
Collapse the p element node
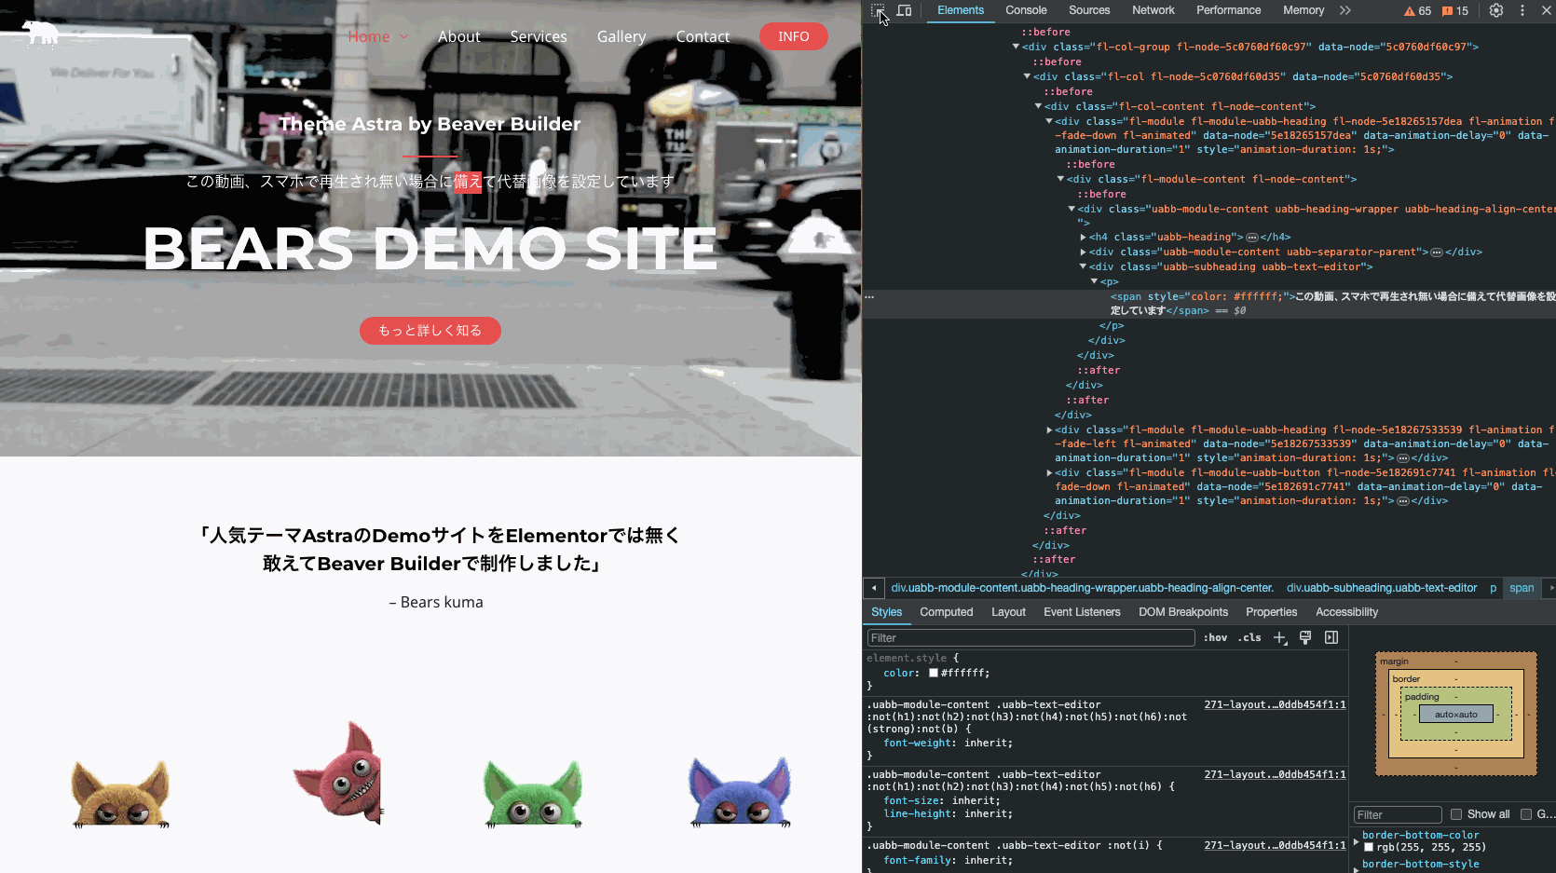pyautogui.click(x=1094, y=281)
